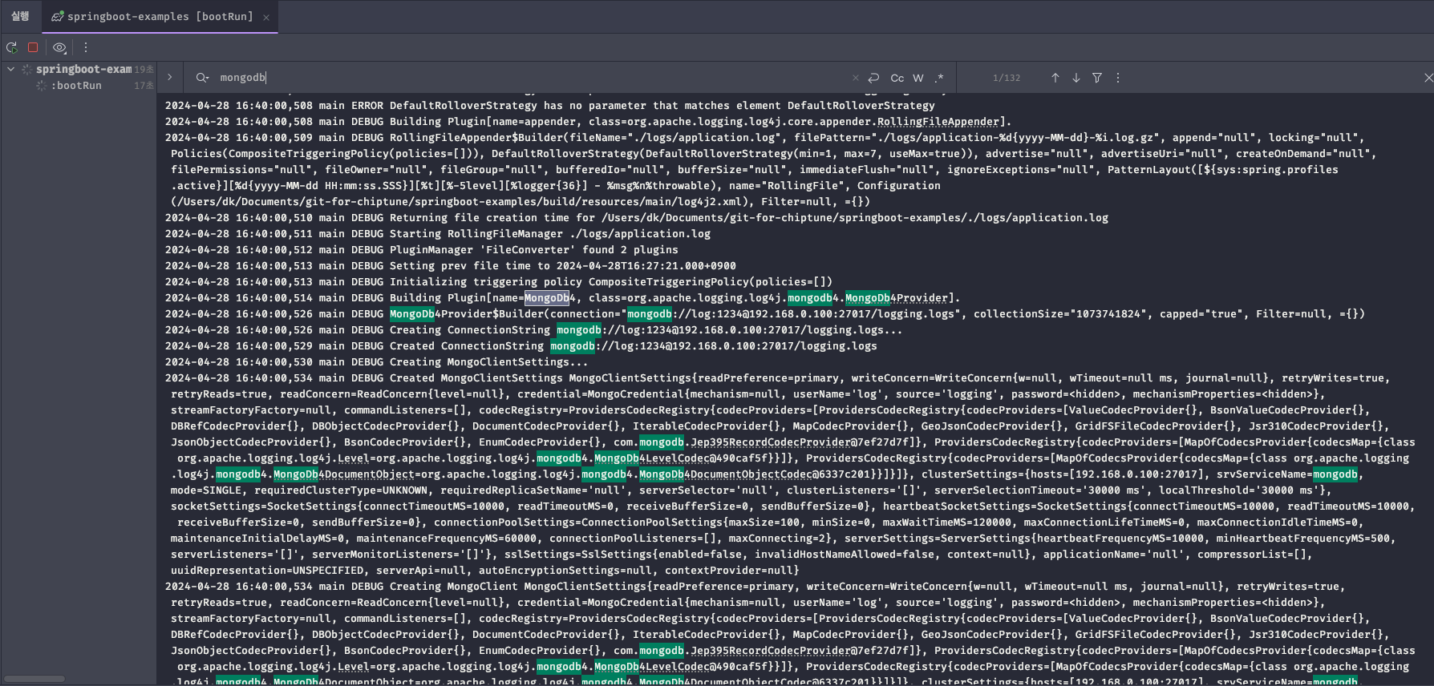This screenshot has height=686, width=1434.
Task: Select the springboot-exam tree item
Action: (x=83, y=69)
